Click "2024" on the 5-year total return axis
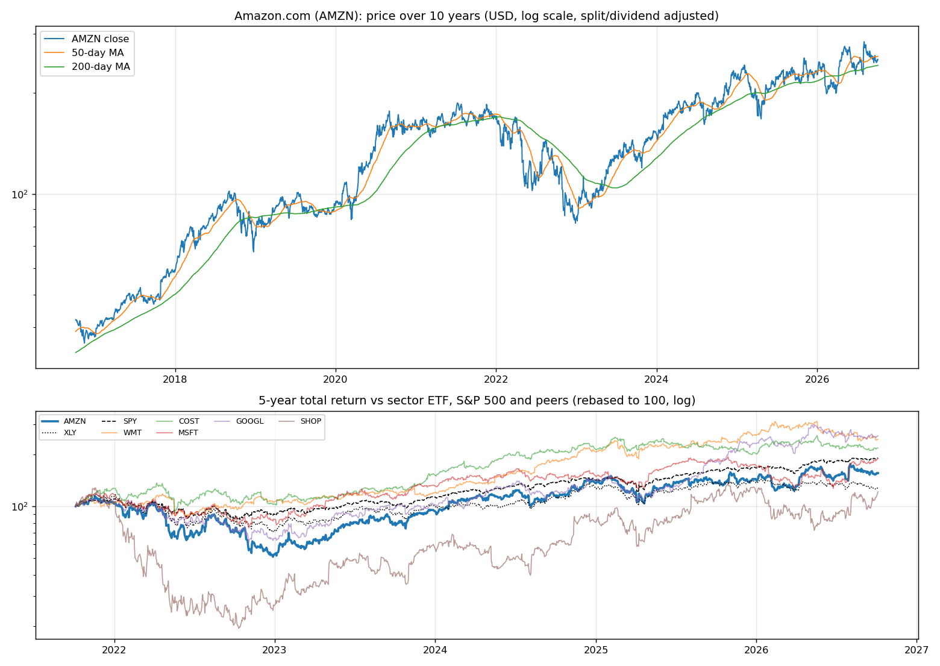The width and height of the screenshot is (940, 666). (435, 650)
